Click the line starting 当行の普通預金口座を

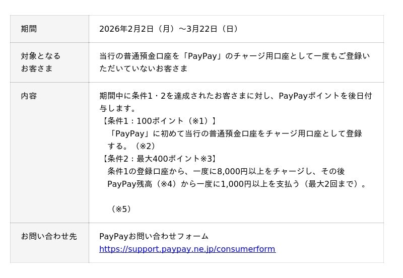pos(234,56)
